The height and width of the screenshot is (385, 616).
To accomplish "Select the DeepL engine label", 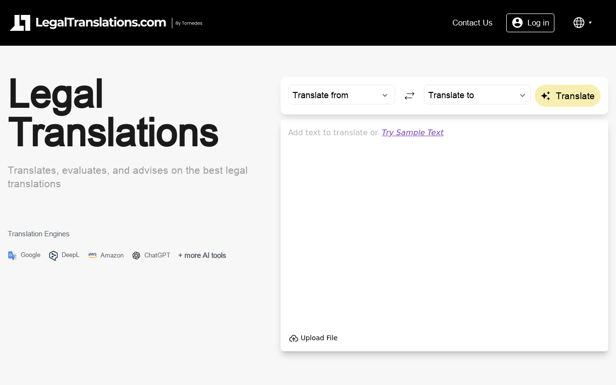I will click(x=70, y=255).
